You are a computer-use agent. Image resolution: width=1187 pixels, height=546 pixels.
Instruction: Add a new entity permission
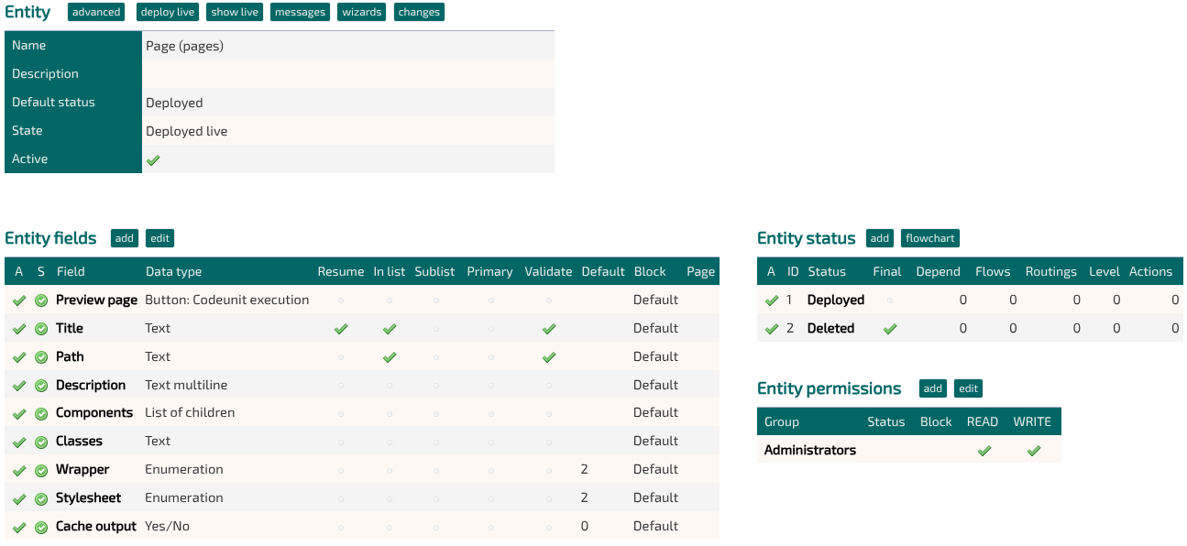(x=933, y=388)
